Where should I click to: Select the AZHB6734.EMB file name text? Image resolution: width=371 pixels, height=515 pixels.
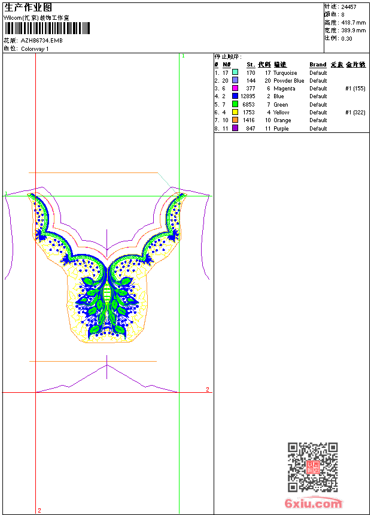(41, 40)
